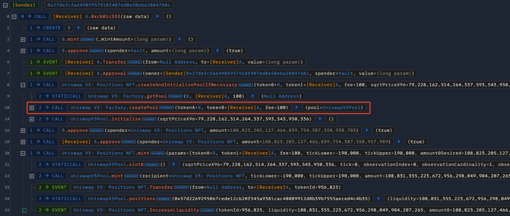Expand [Receiver] A.approve call on line 18
Screen dimensions: 510x216
(x=23, y=142)
